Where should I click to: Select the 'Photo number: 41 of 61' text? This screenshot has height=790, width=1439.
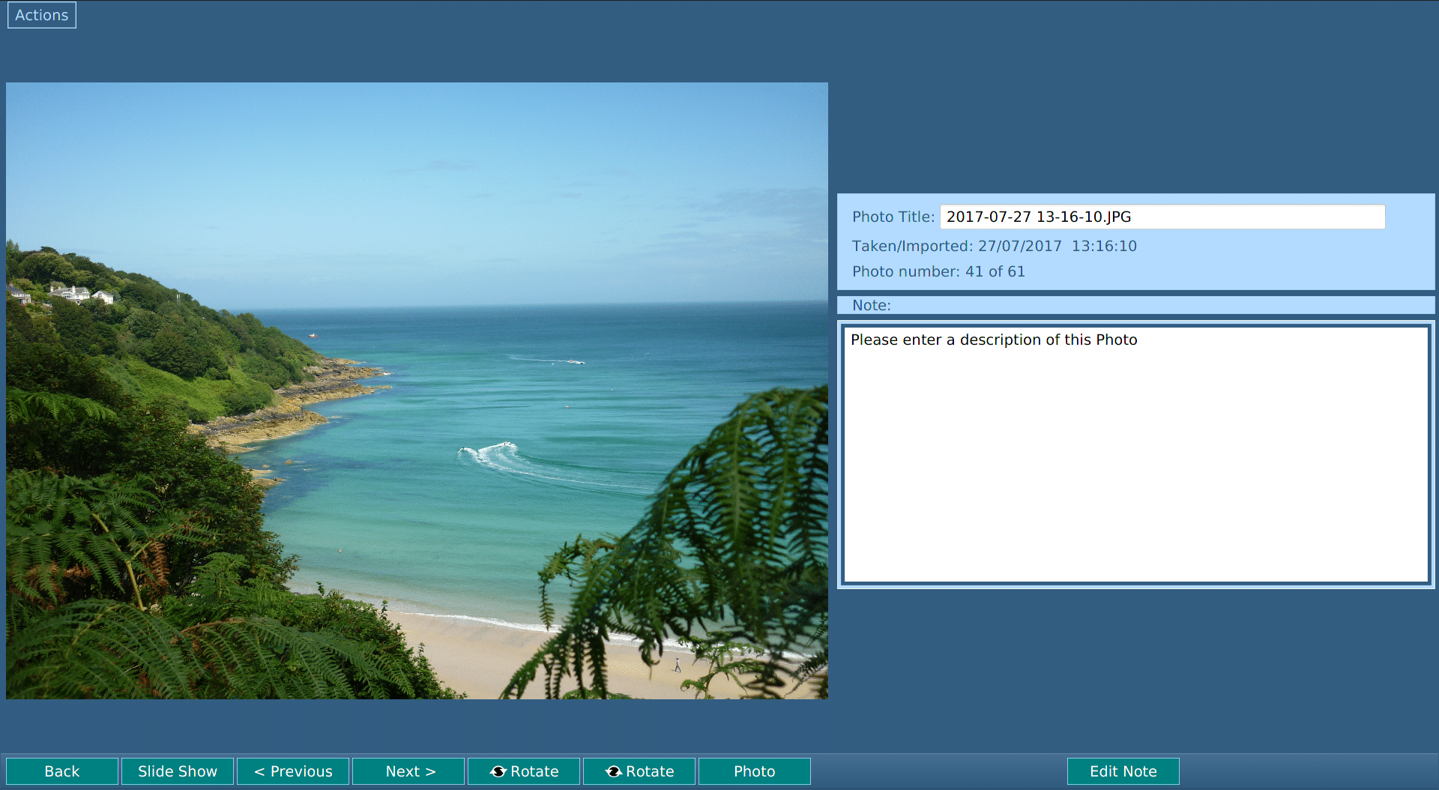[x=938, y=271]
